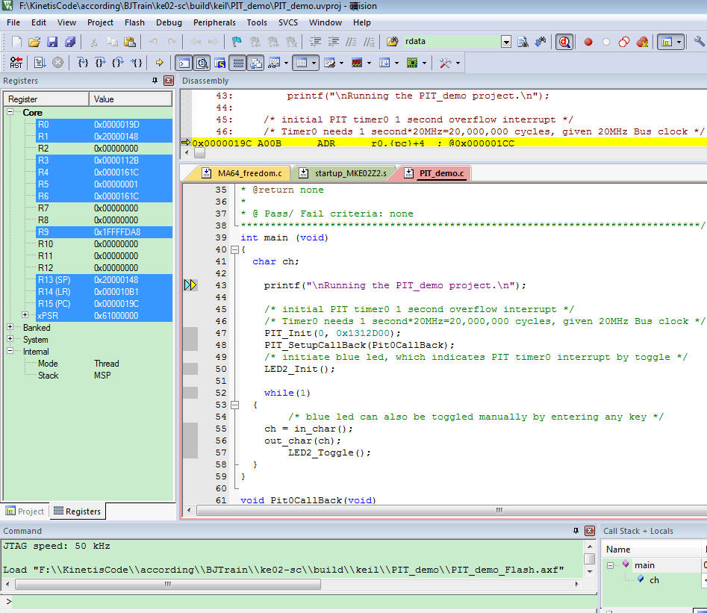Open Toolbox dropdown arrow

coord(458,63)
